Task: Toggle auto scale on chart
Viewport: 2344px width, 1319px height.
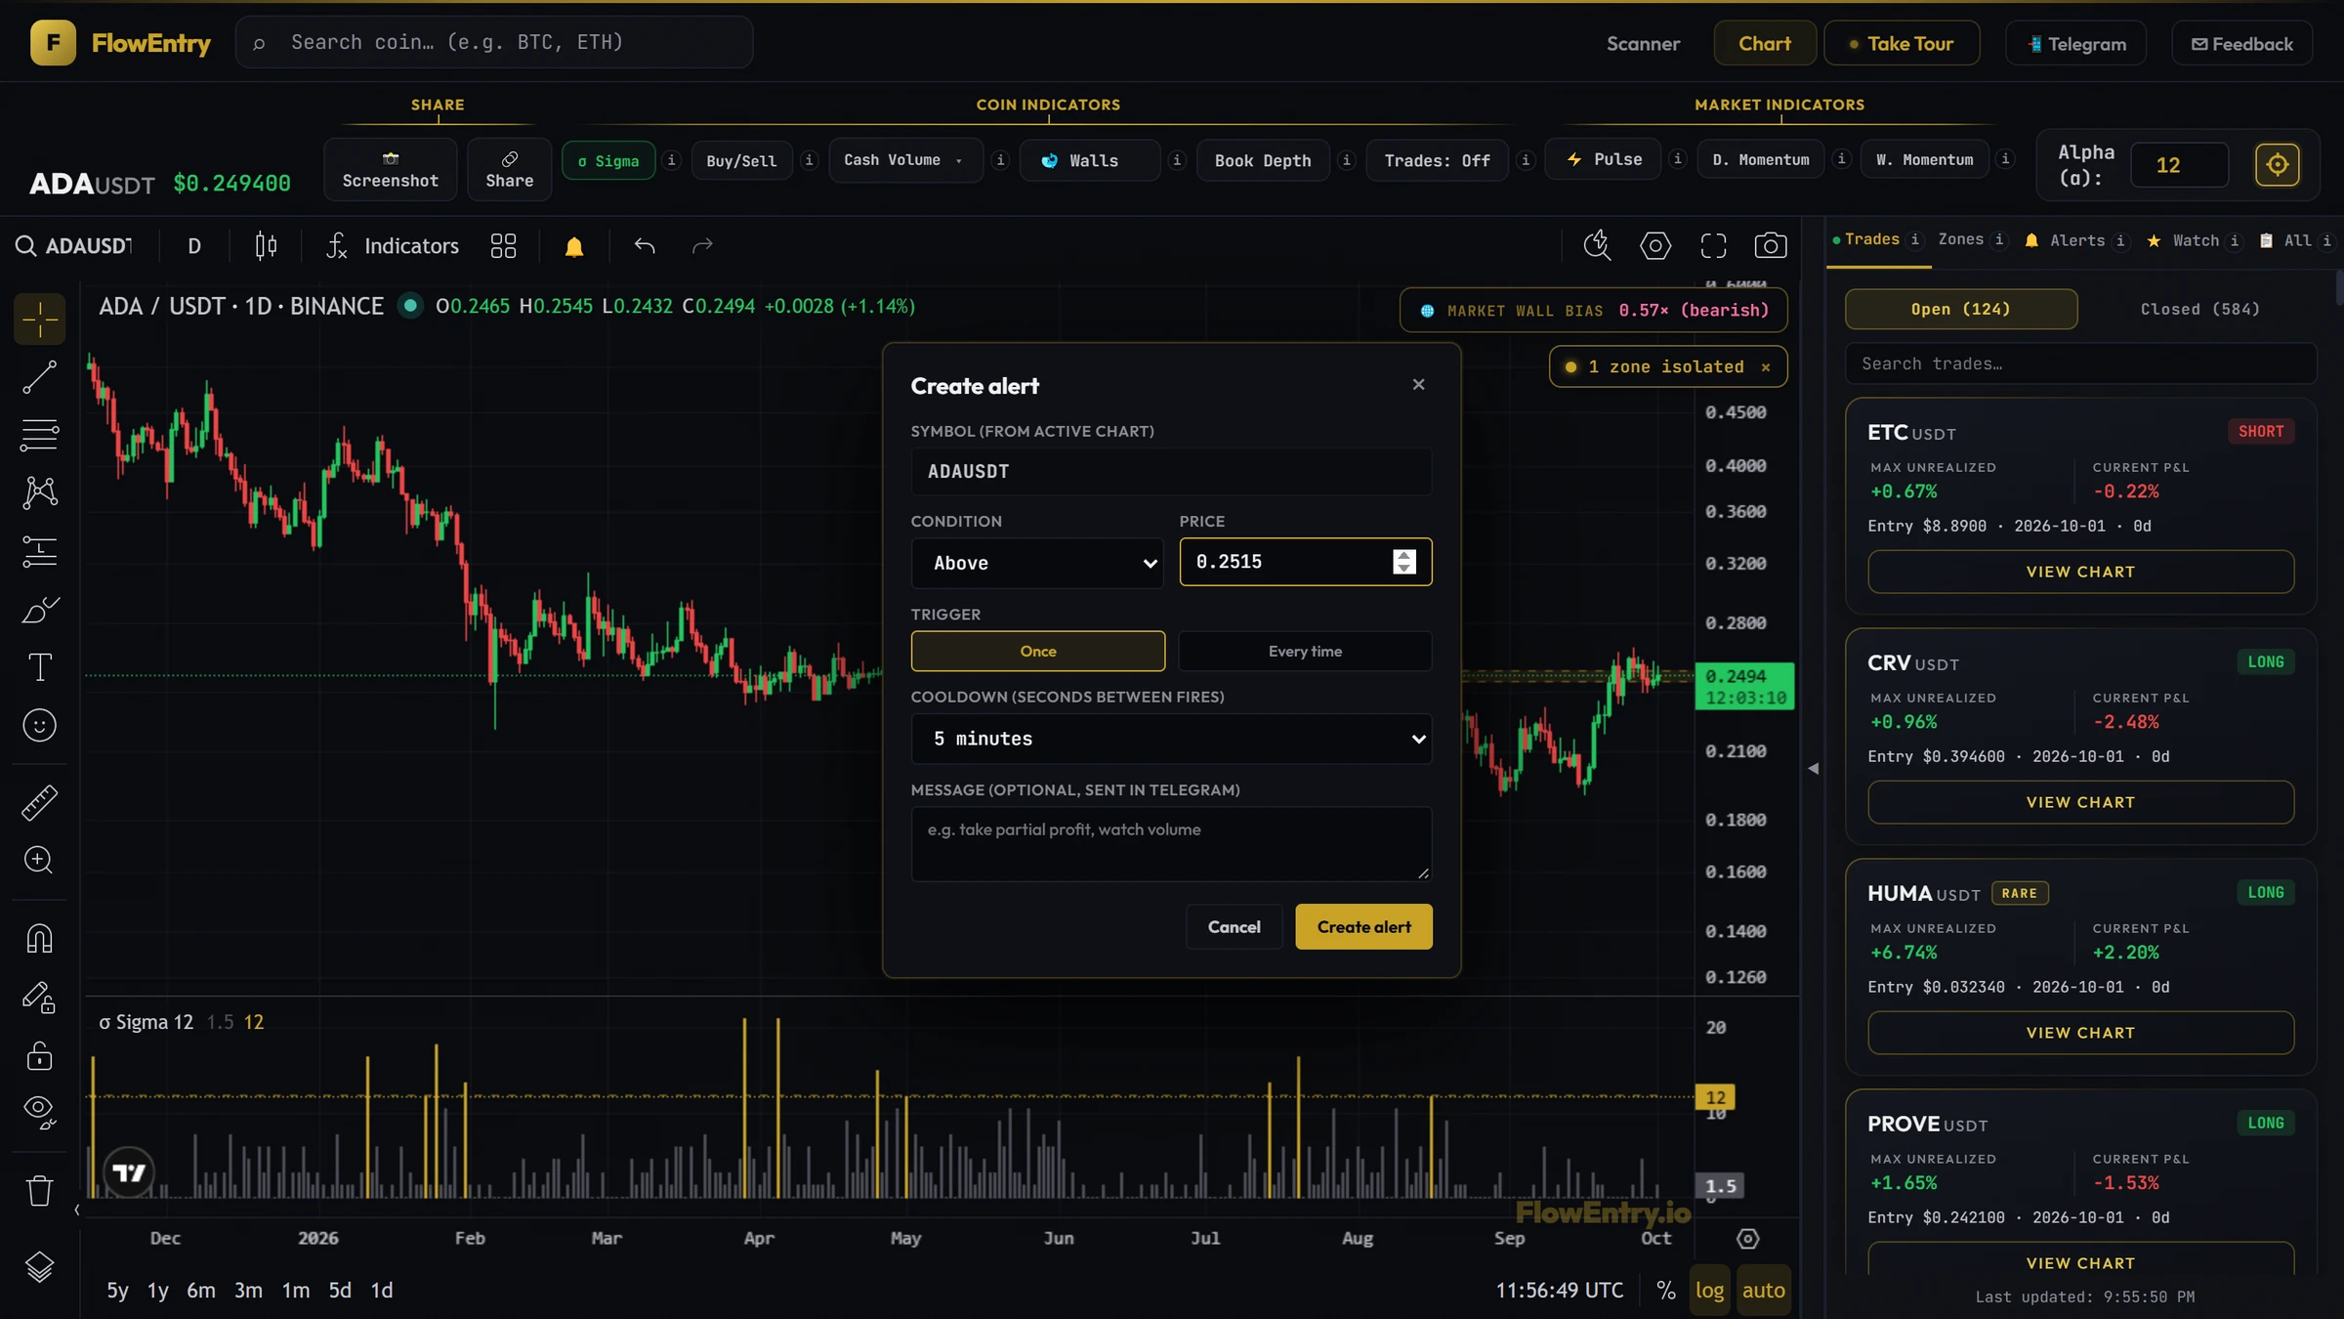Action: tap(1763, 1290)
